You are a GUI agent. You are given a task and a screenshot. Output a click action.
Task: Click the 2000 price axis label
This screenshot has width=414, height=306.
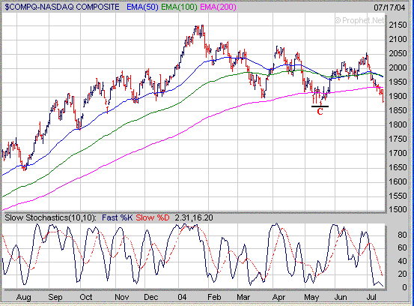tap(398, 67)
